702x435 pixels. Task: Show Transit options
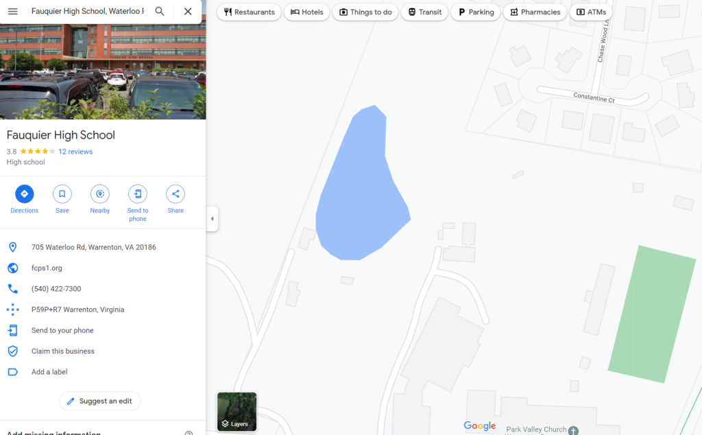pyautogui.click(x=424, y=12)
